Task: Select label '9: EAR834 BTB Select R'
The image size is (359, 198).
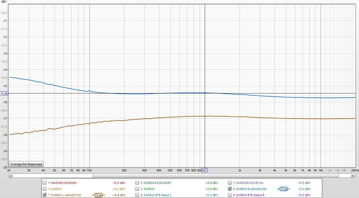Action: pyautogui.click(x=249, y=195)
